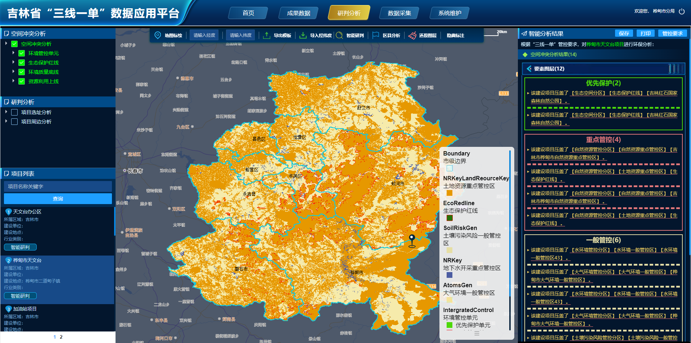Click the power logout icon

click(x=682, y=11)
